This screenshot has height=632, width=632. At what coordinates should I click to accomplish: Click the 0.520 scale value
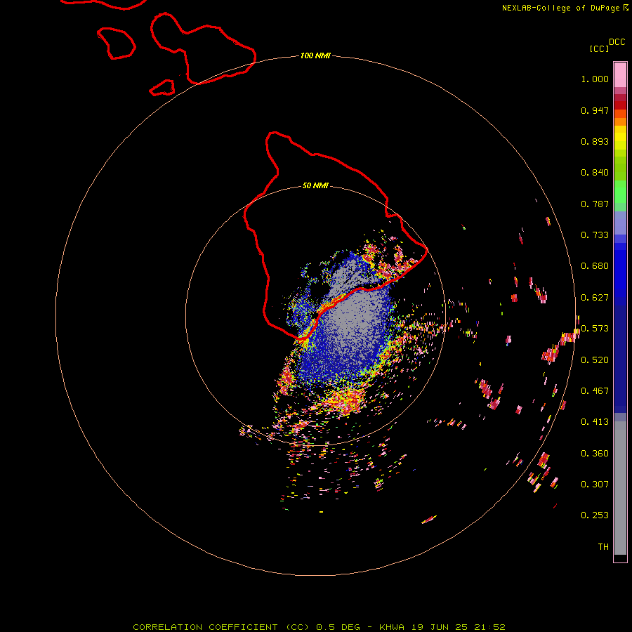(595, 360)
